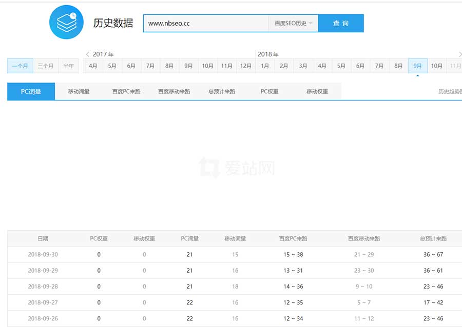Click the right chevron after 11月

coord(459,54)
